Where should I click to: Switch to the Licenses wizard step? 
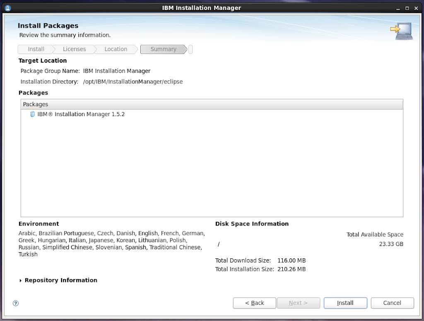pyautogui.click(x=75, y=49)
